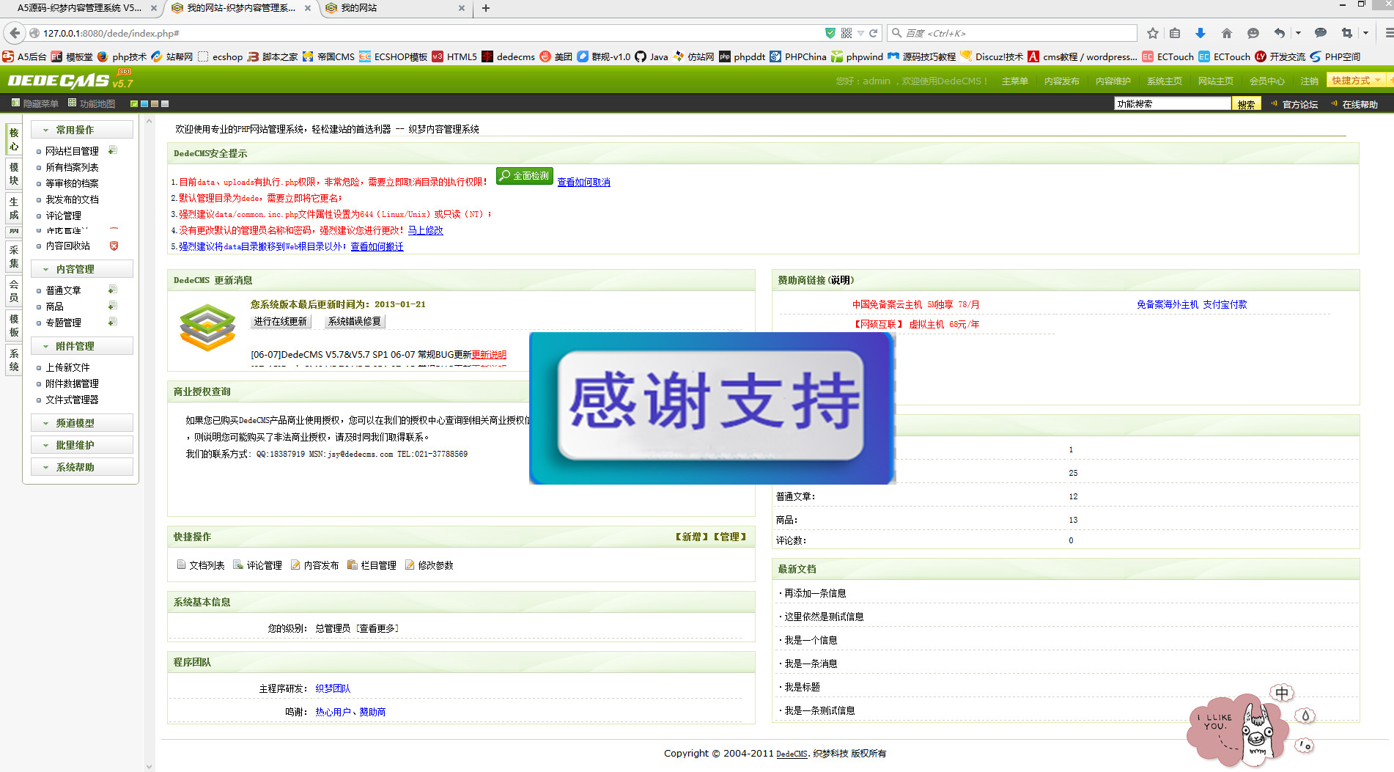Collapse the 内容管理 section

point(82,269)
